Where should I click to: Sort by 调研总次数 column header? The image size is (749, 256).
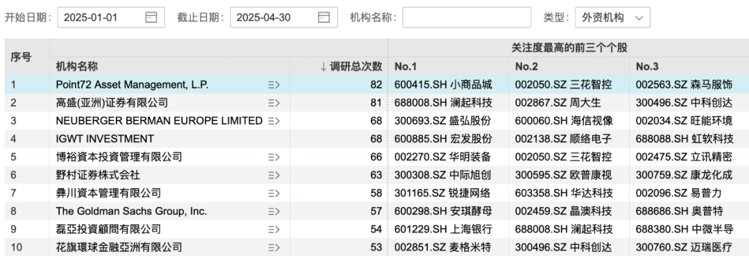(x=351, y=66)
